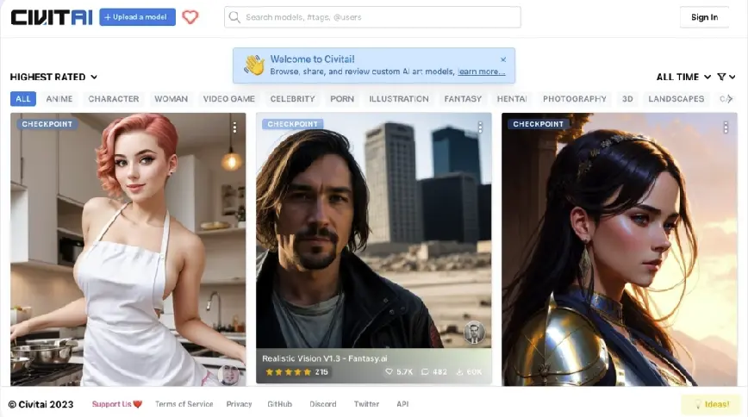Dismiss the Welcome to Civitai banner
The height and width of the screenshot is (417, 748).
coord(503,59)
